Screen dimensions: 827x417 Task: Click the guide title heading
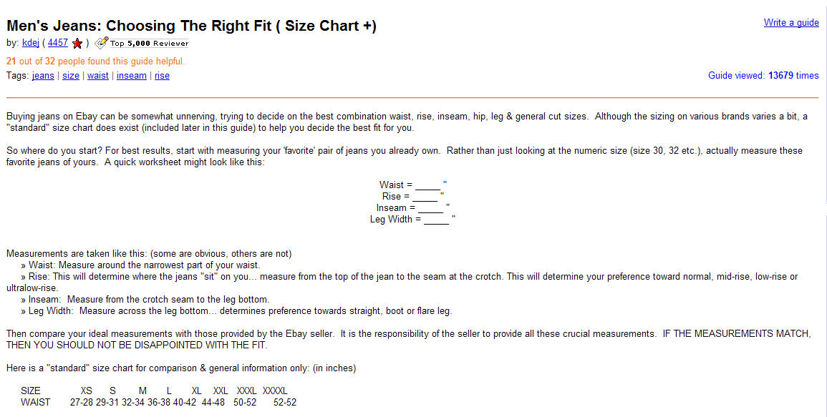[x=191, y=26]
